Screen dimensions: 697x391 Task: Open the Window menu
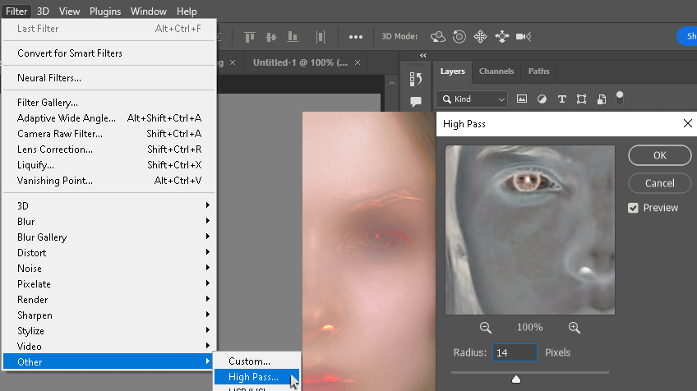pos(149,11)
